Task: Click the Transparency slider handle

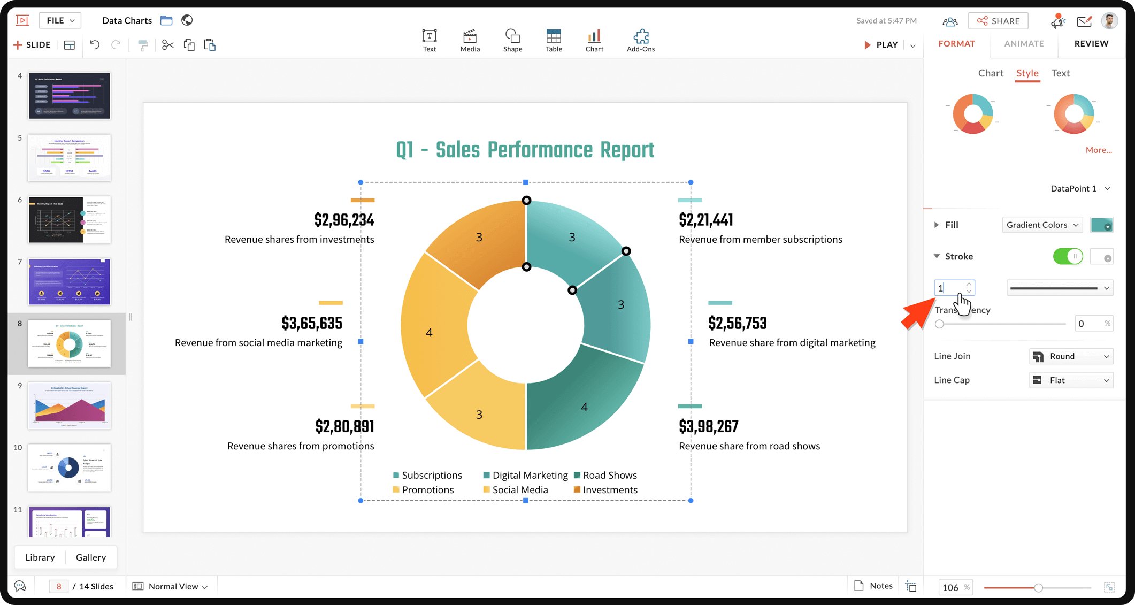Action: 939,324
